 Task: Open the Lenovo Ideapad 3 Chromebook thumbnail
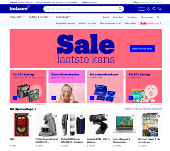[124, 125]
